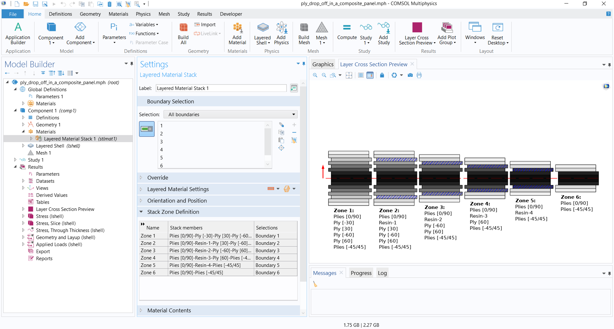The width and height of the screenshot is (614, 329).
Task: Select the Layered Shell tree node
Action: click(x=50, y=146)
